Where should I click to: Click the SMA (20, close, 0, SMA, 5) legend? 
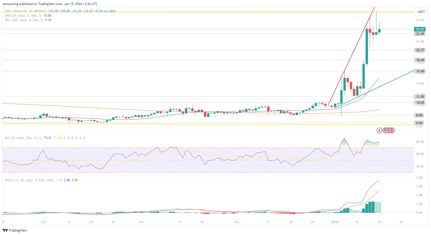23,16
